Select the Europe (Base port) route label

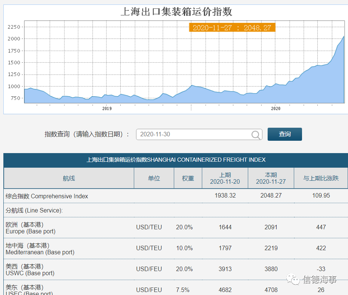(x=31, y=228)
